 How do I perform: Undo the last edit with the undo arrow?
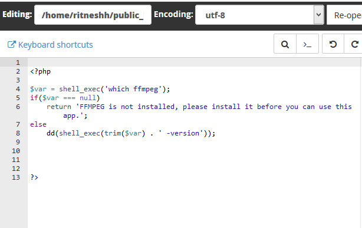point(333,44)
